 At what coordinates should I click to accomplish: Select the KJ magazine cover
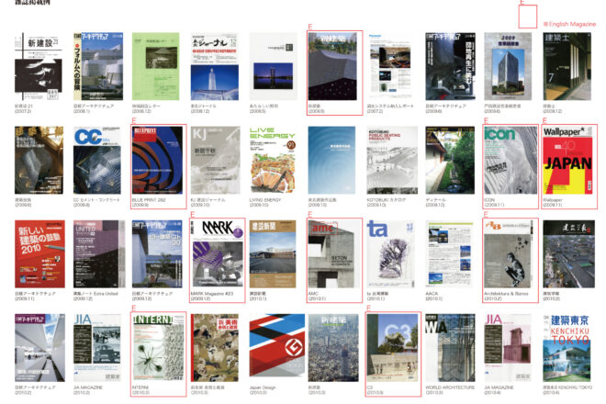coord(217,158)
